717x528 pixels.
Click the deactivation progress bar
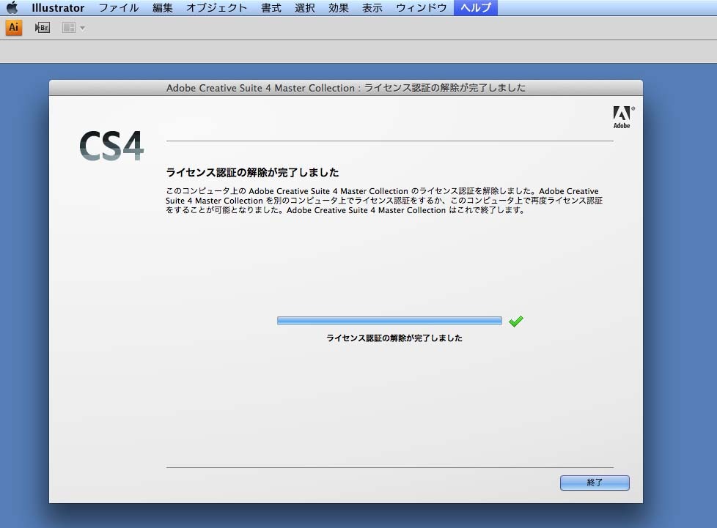coord(389,321)
